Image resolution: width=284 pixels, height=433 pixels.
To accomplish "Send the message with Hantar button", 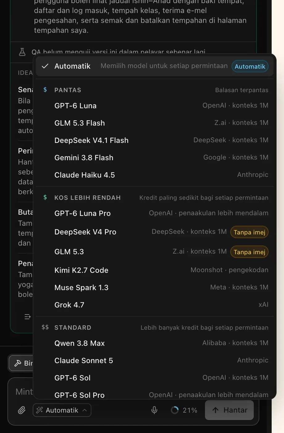I will pos(229,410).
